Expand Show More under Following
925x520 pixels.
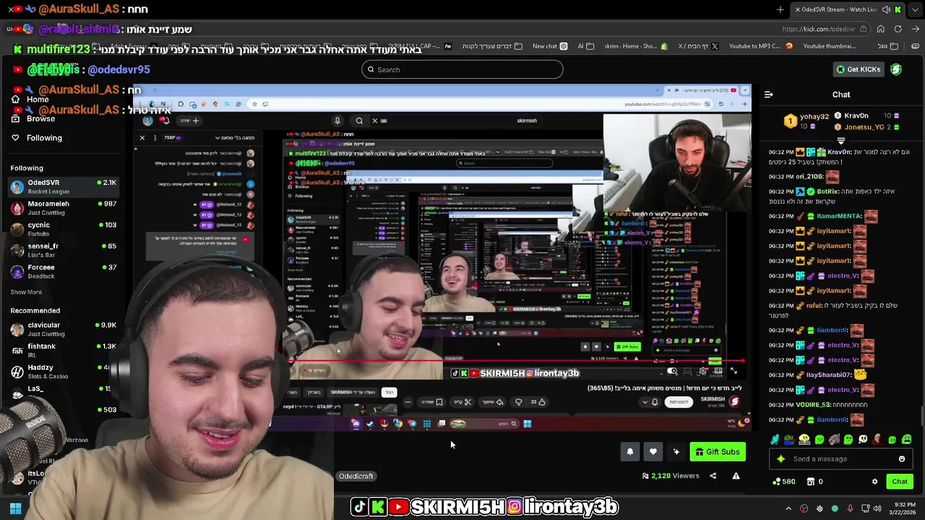[26, 292]
